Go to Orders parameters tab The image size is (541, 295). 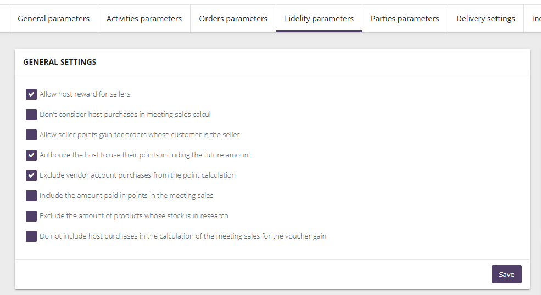(233, 19)
